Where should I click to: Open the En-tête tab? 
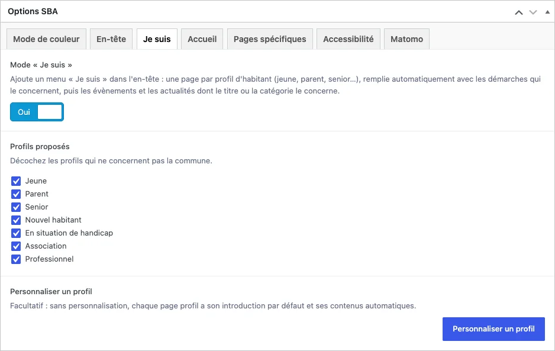pyautogui.click(x=111, y=39)
